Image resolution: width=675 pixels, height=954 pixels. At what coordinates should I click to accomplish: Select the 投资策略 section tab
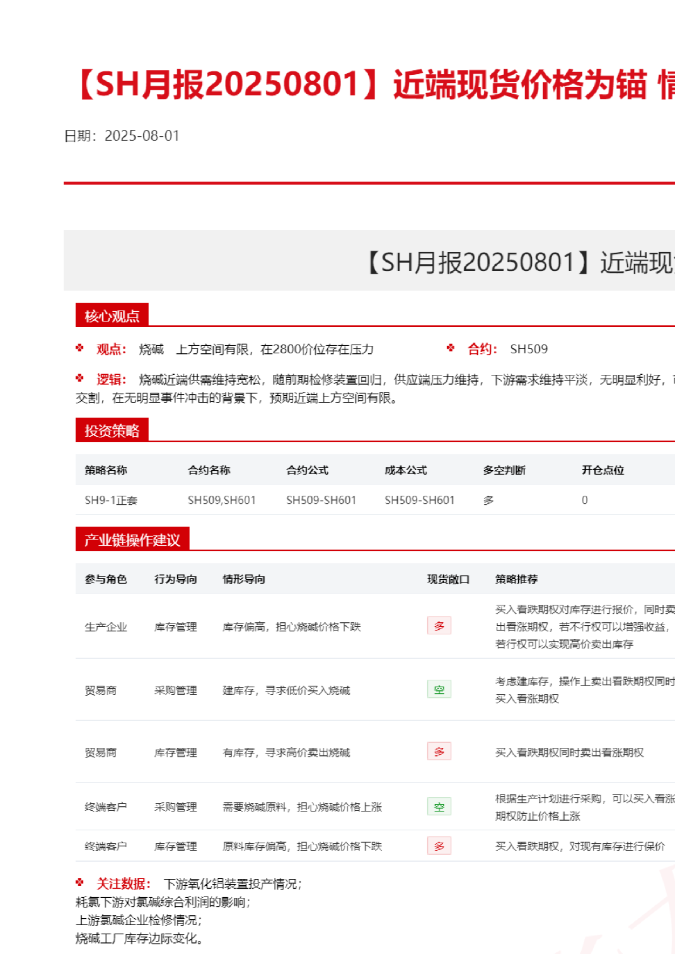tap(112, 430)
